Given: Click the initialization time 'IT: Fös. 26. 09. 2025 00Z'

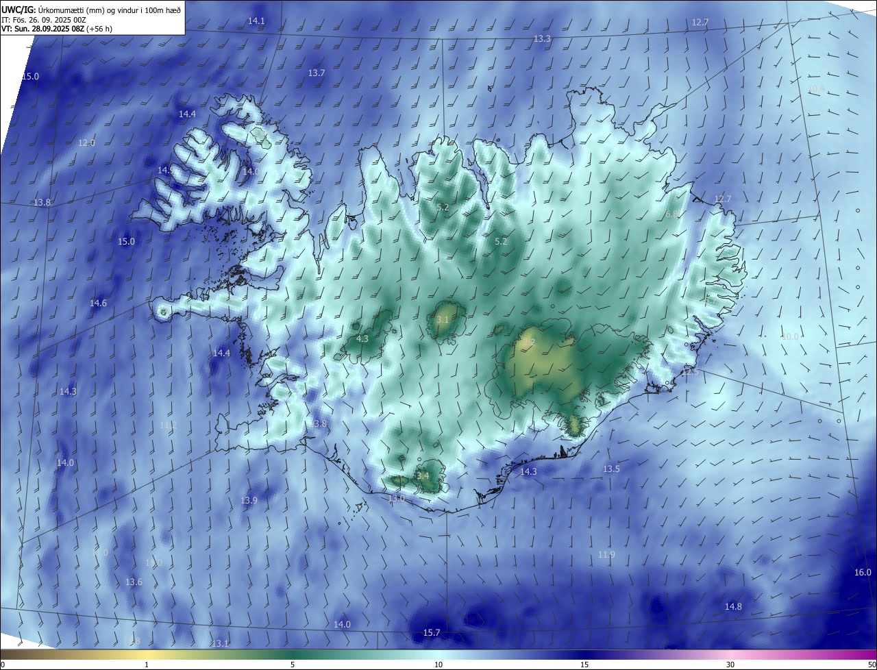Looking at the screenshot, I should (x=44, y=19).
